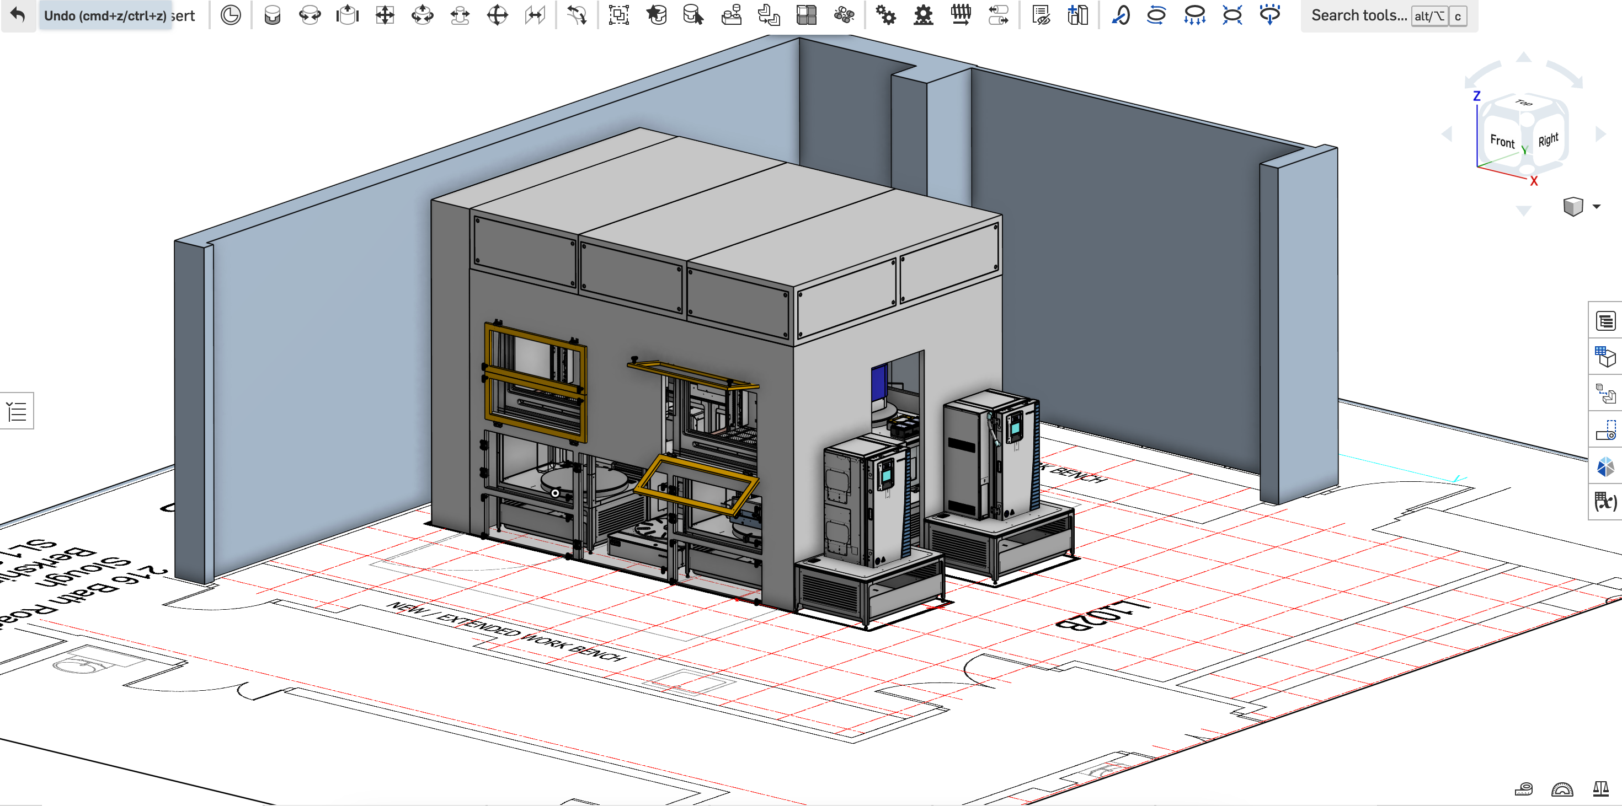The height and width of the screenshot is (806, 1622).
Task: Select the Mate connector tool
Action: (231, 14)
